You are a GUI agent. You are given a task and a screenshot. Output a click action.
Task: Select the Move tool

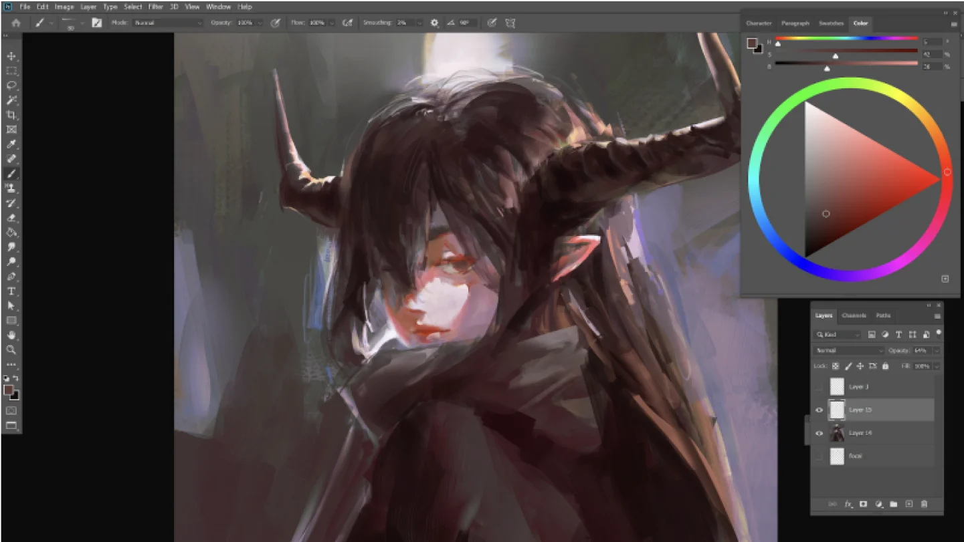tap(11, 56)
